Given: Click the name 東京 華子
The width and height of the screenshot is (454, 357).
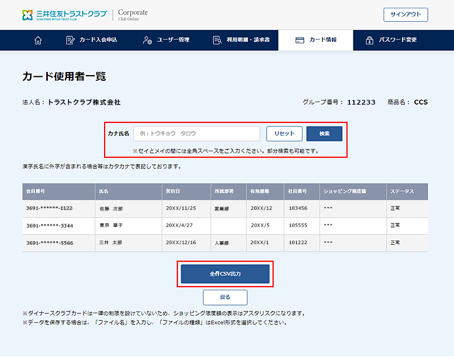Looking at the screenshot, I should click(x=111, y=225).
